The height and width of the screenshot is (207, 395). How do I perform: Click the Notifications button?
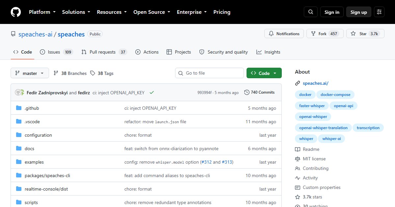pyautogui.click(x=284, y=34)
